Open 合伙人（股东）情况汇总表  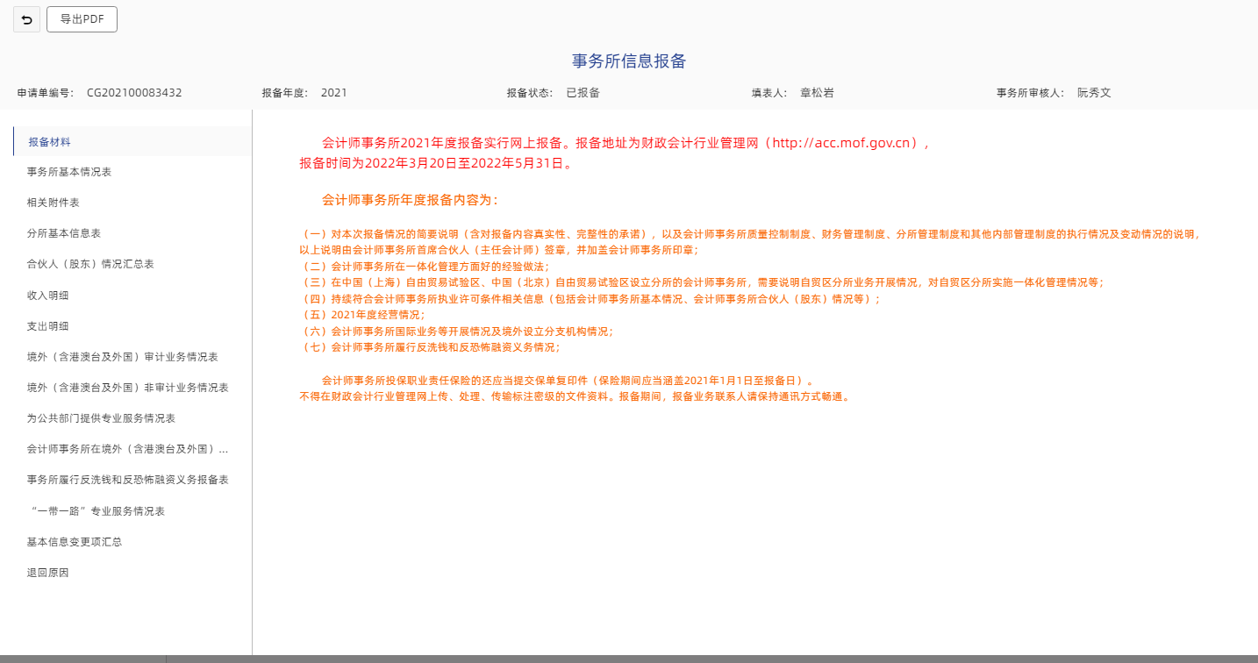pos(90,264)
